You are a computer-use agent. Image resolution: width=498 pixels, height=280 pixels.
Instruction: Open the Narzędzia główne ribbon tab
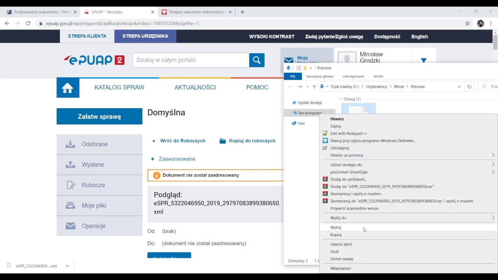(x=320, y=76)
